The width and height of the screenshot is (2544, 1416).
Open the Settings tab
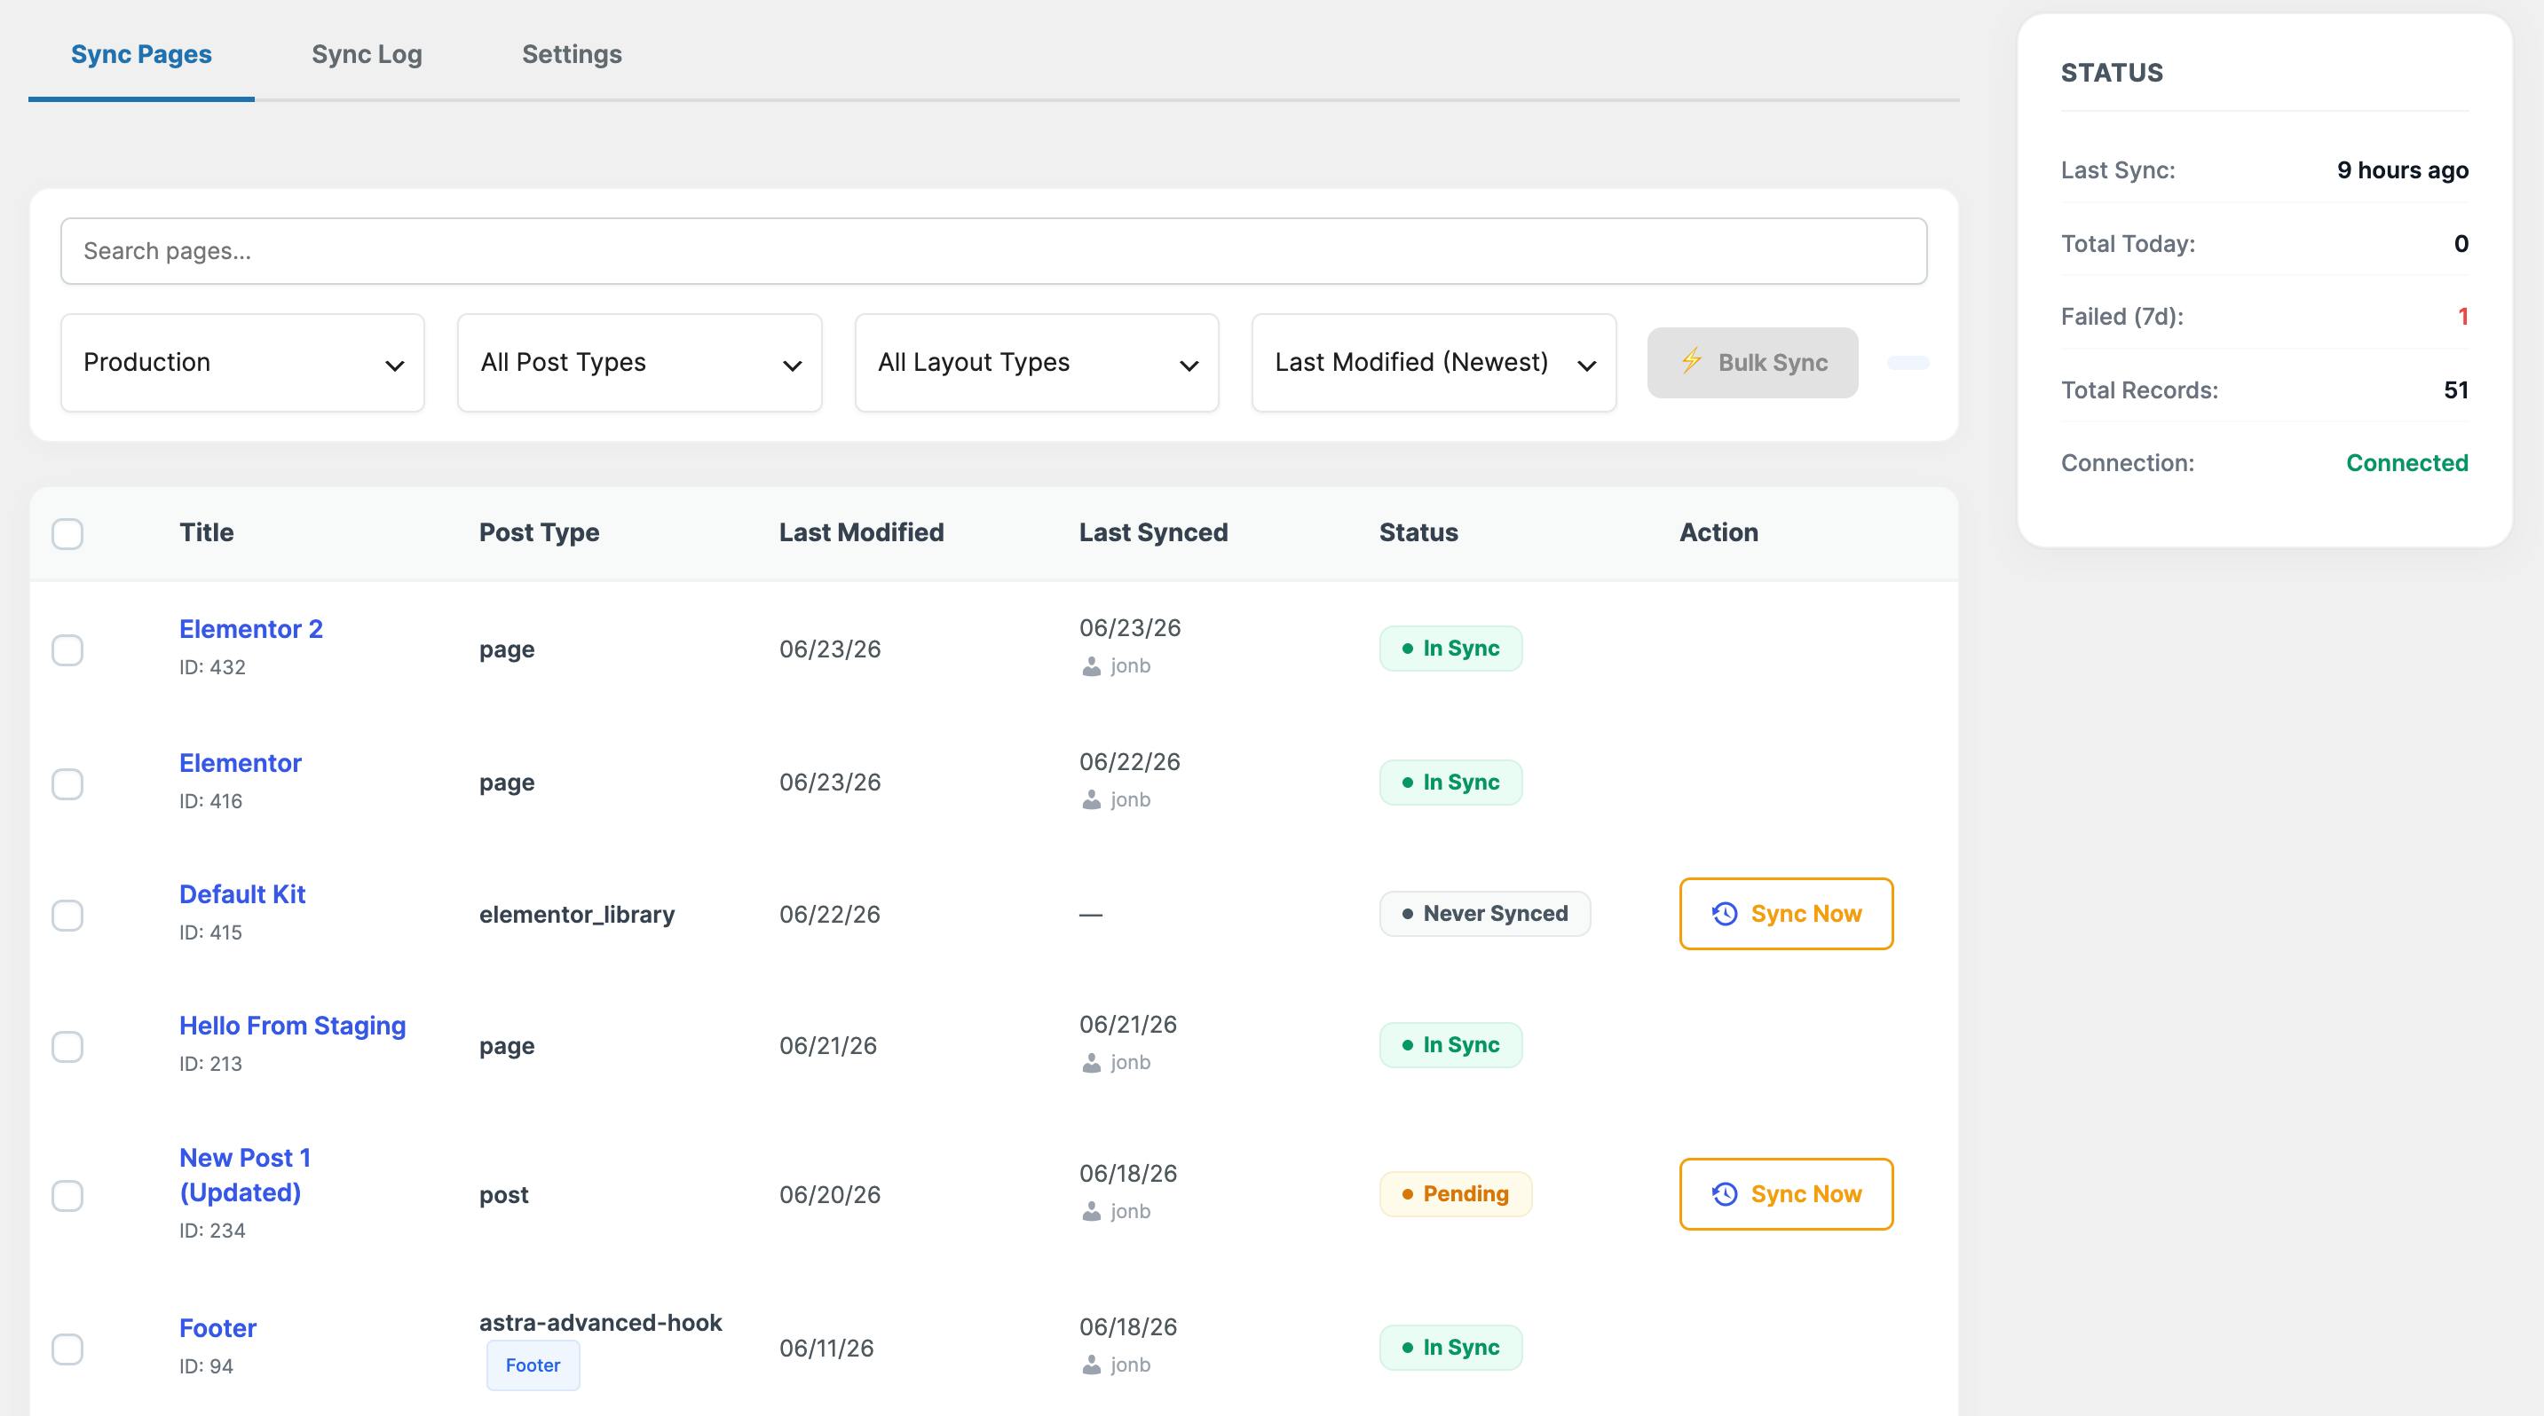572,54
